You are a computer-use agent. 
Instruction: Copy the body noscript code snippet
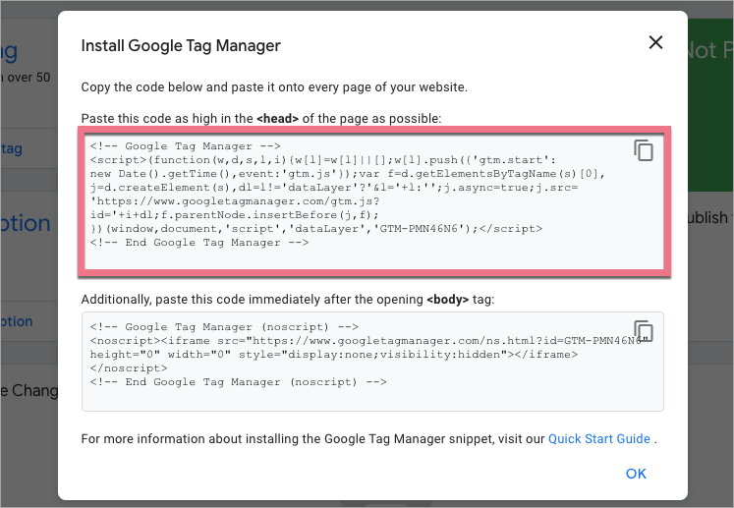pyautogui.click(x=644, y=331)
